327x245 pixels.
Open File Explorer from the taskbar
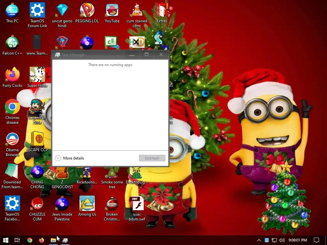tap(53, 240)
